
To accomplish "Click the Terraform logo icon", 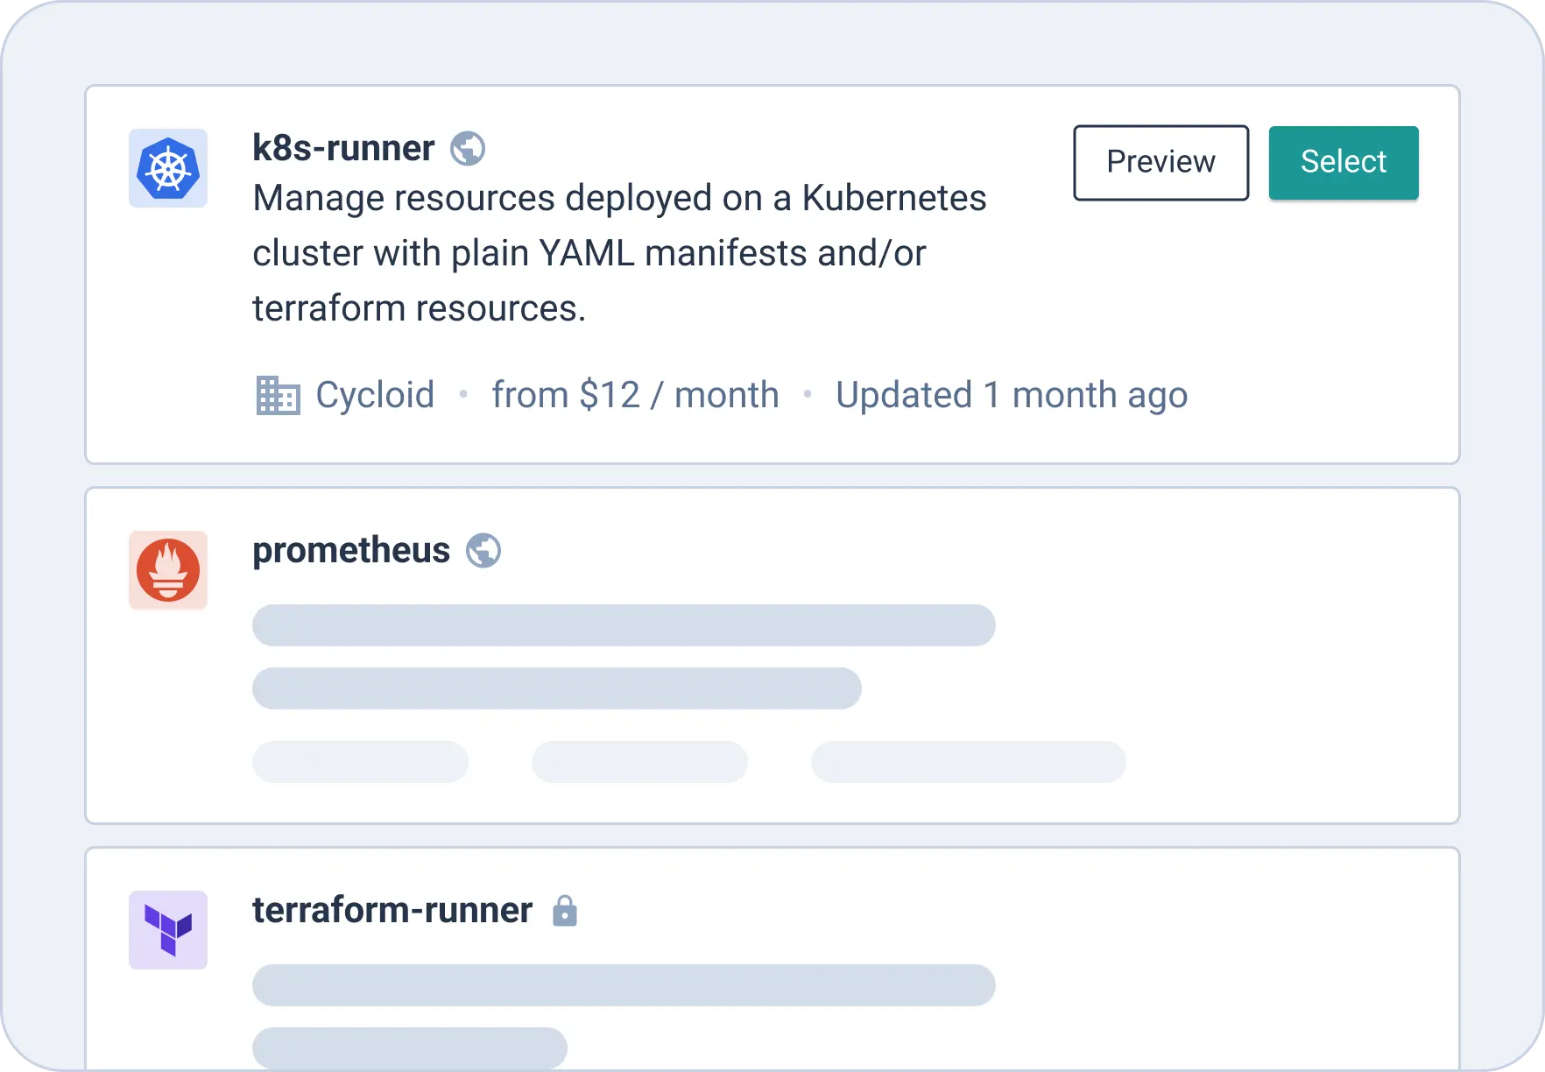I will [168, 930].
